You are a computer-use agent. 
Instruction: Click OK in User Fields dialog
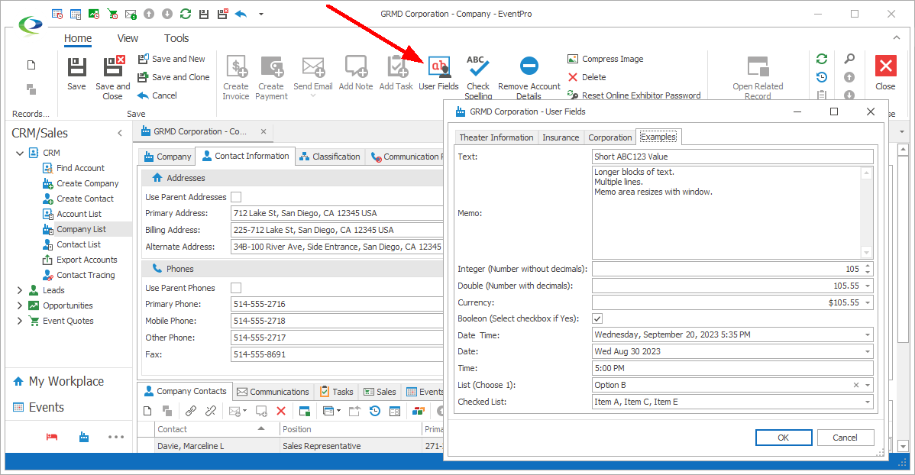point(783,438)
